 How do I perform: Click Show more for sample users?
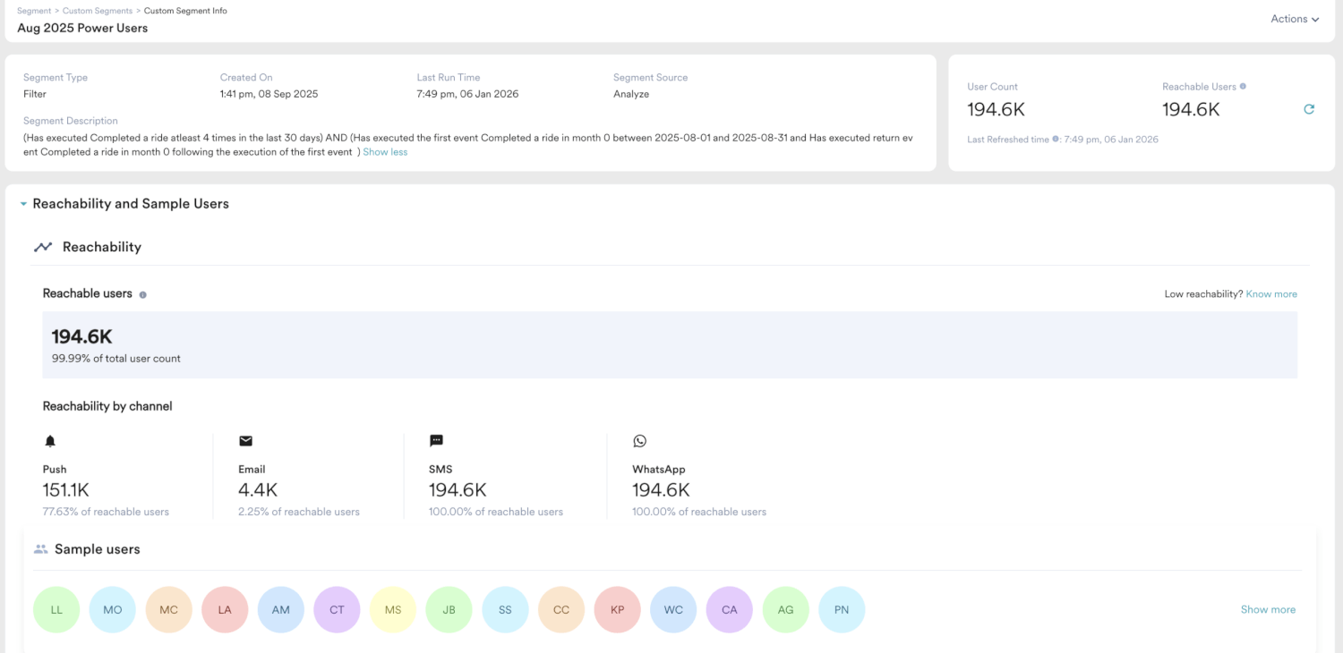pos(1268,609)
